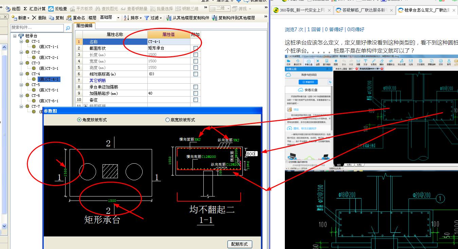Viewport: 458px width, 249px height.
Task: Open 查看钢筋量 rebar quantity view
Action: [134, 8]
